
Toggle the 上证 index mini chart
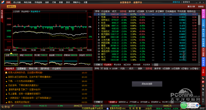pos(11,60)
